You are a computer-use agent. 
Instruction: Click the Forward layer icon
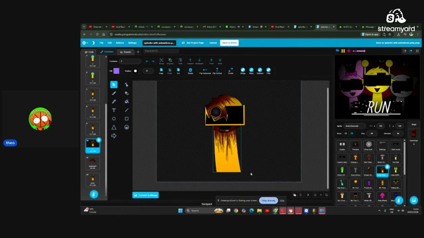pyautogui.click(x=190, y=61)
